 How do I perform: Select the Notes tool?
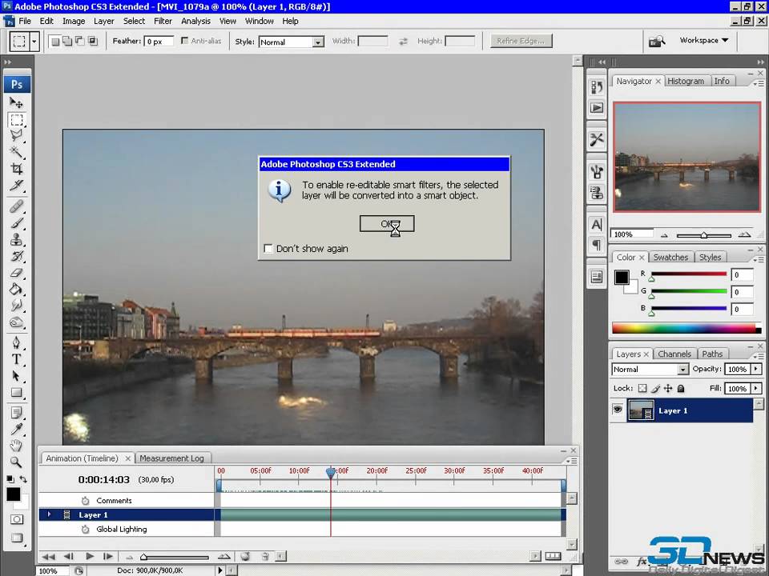(x=16, y=413)
